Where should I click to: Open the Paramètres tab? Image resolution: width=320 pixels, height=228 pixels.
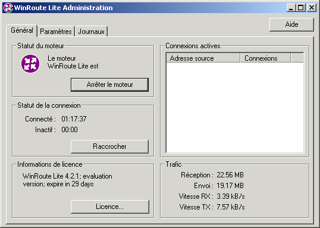pos(56,32)
